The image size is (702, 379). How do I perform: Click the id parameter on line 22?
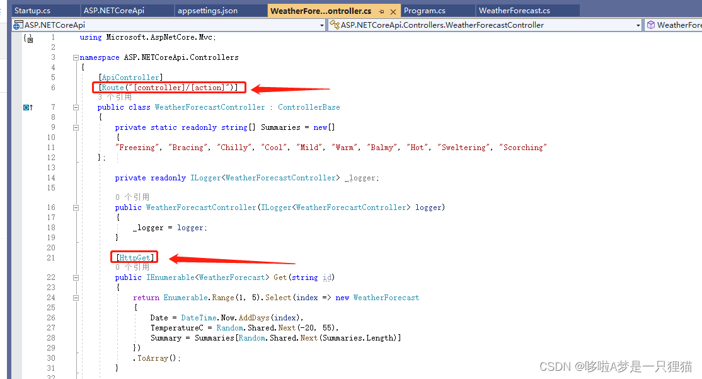pyautogui.click(x=327, y=277)
